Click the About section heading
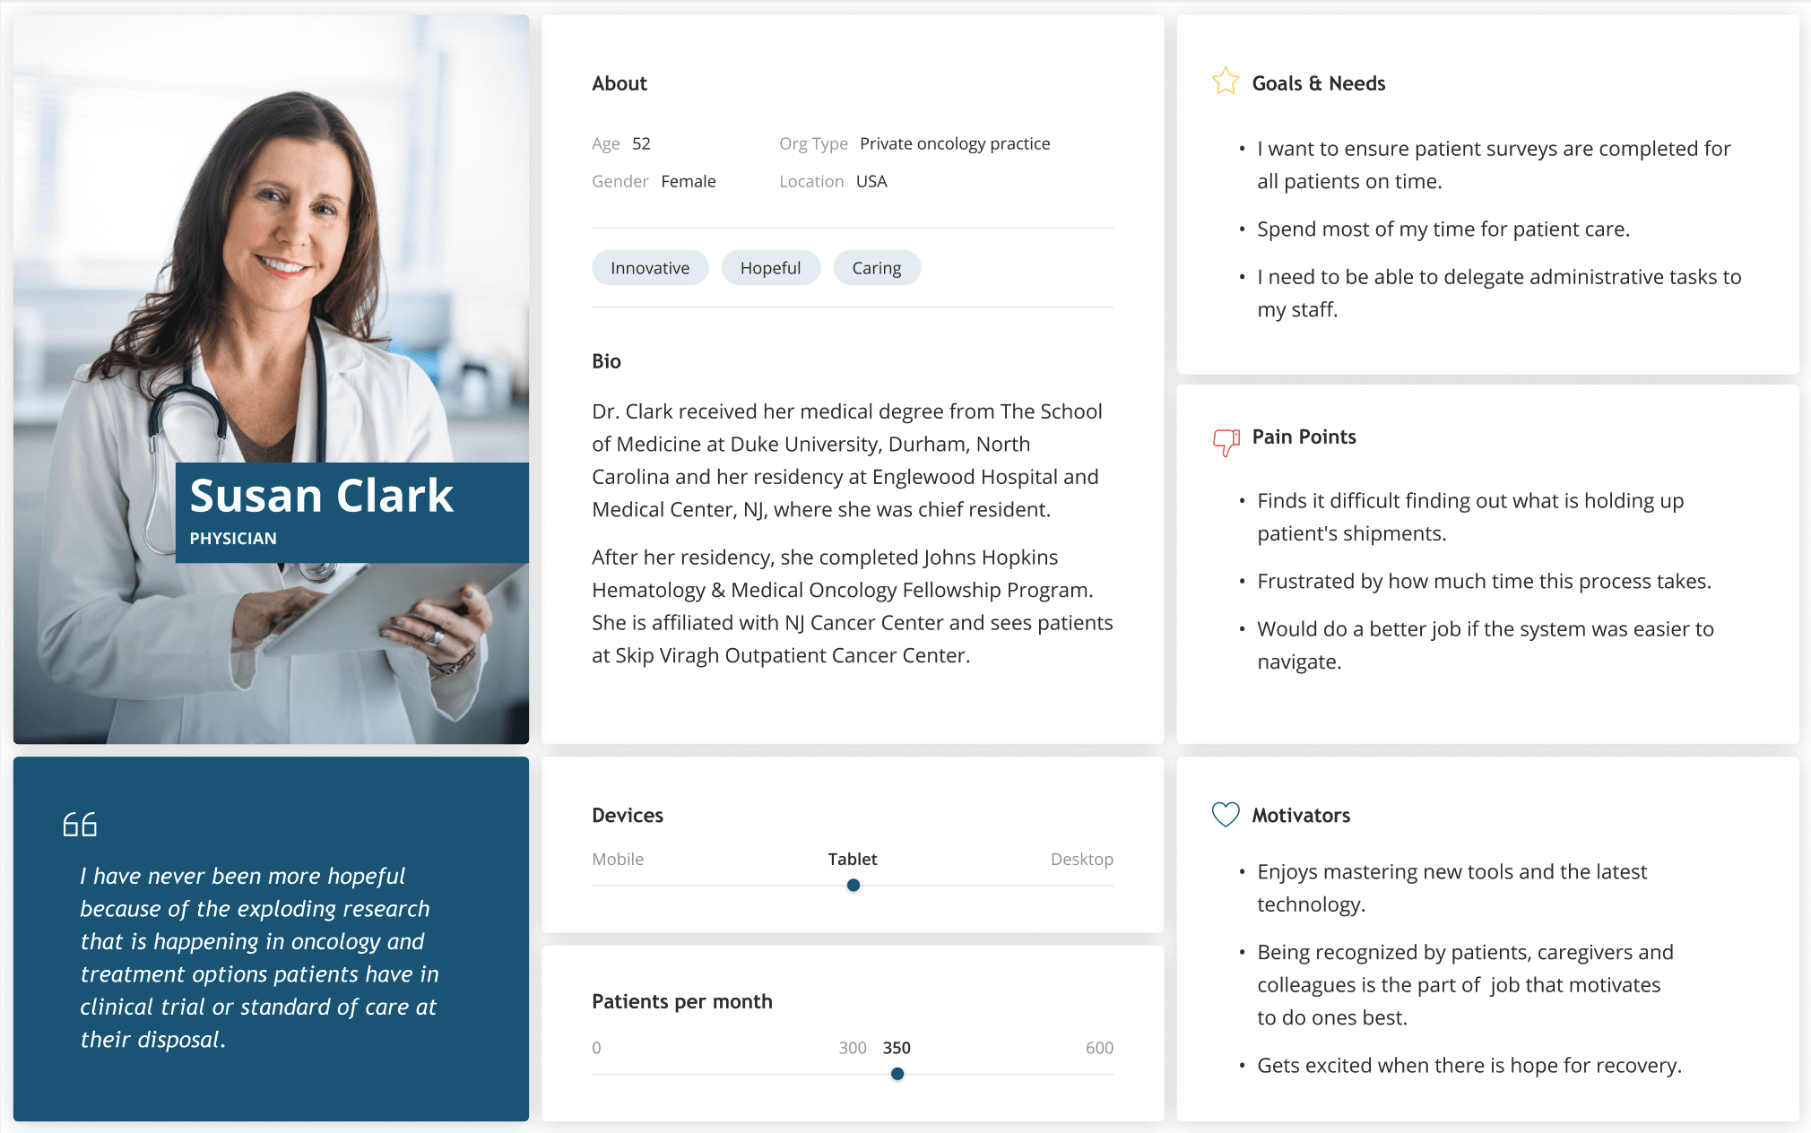This screenshot has height=1133, width=1811. [x=620, y=83]
